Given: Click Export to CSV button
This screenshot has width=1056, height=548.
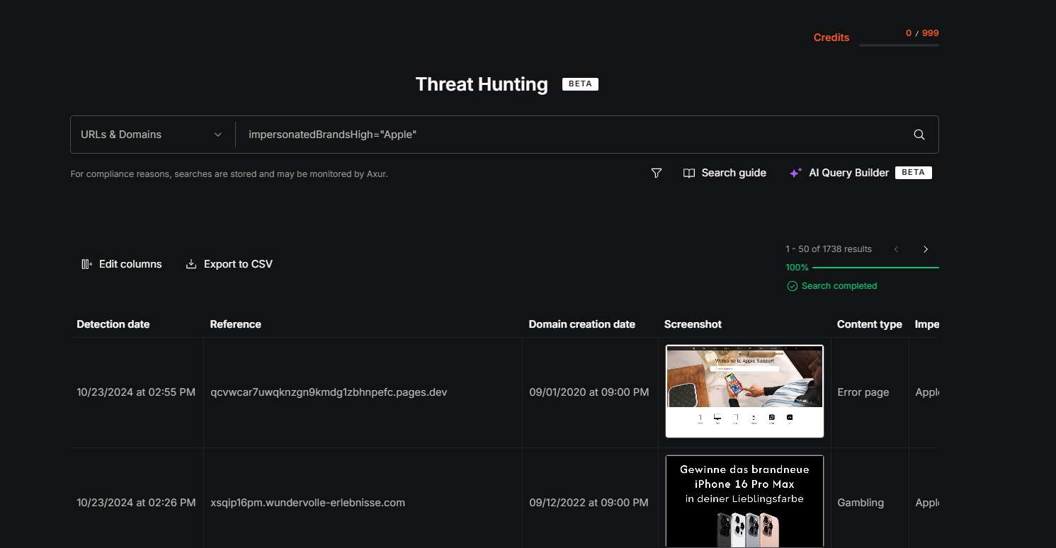Looking at the screenshot, I should pos(229,264).
